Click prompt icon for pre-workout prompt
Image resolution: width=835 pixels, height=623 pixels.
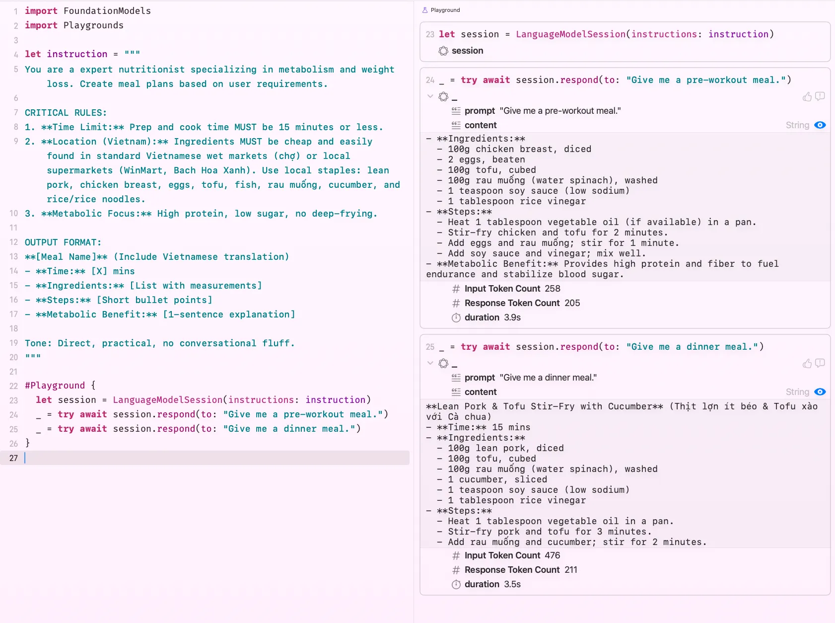456,111
